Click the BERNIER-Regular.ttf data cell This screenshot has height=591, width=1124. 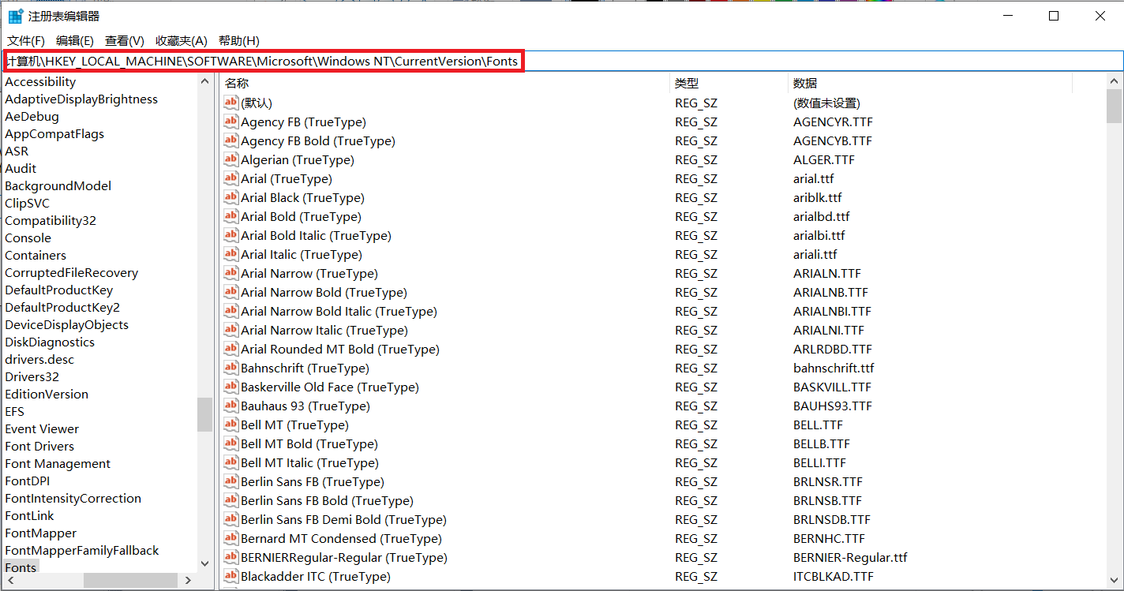click(850, 557)
